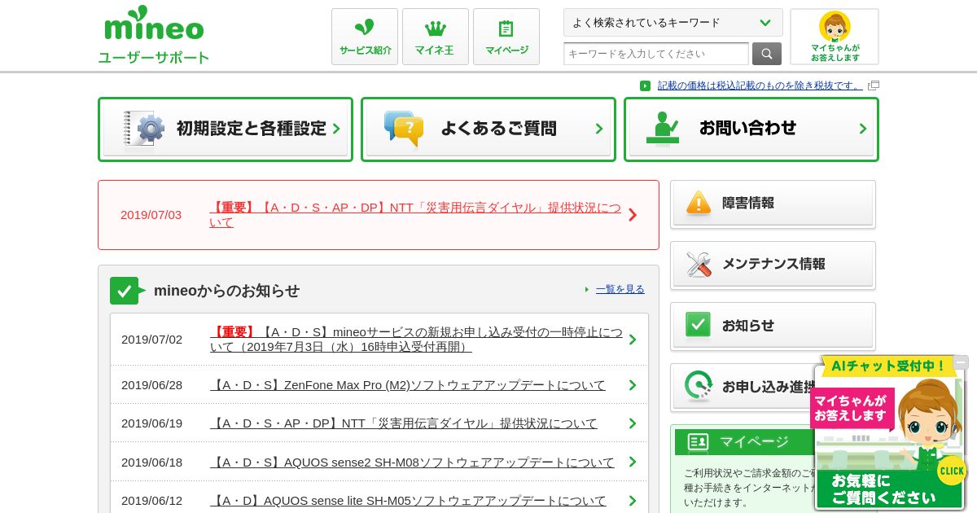Click the magnifier search button

pos(767,54)
